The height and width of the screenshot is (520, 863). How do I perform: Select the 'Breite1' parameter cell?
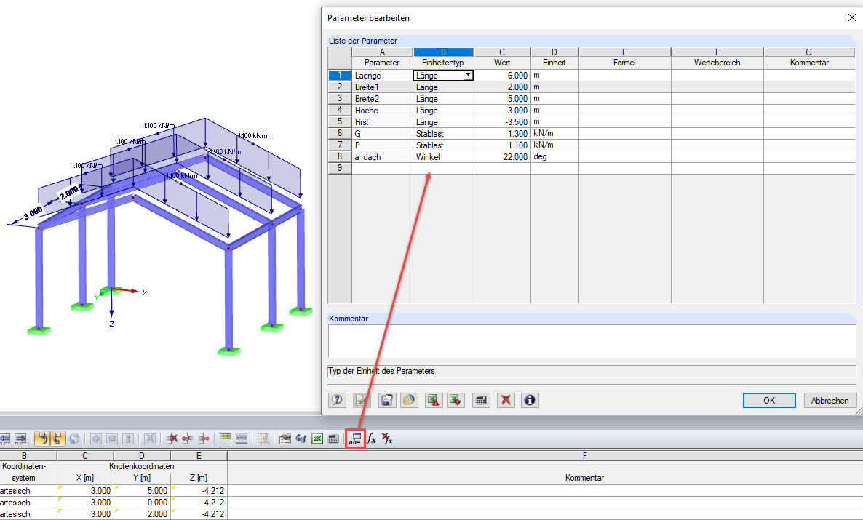point(382,87)
